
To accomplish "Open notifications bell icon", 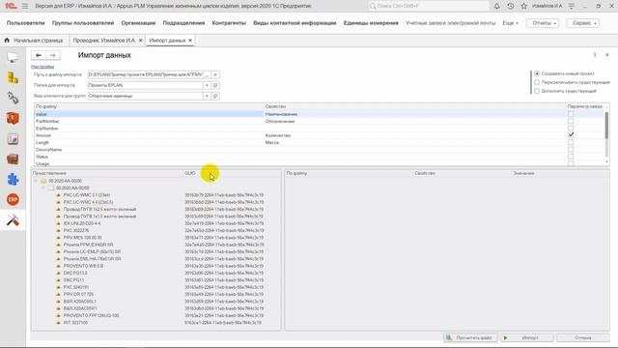I will 496,6.
